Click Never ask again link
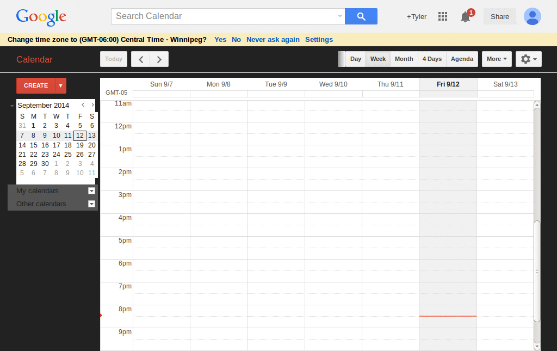 pos(273,39)
